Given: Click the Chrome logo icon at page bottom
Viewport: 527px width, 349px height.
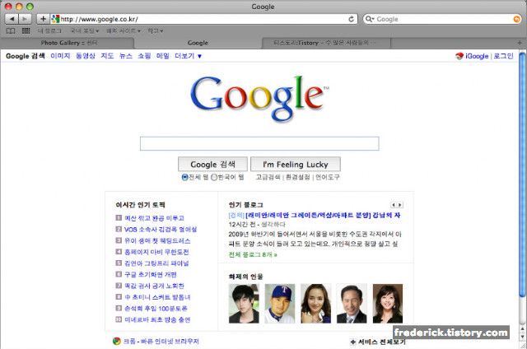Looking at the screenshot, I should (116, 342).
